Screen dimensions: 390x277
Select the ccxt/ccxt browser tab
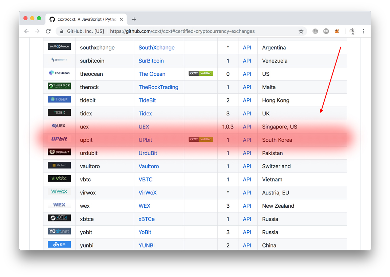point(85,19)
